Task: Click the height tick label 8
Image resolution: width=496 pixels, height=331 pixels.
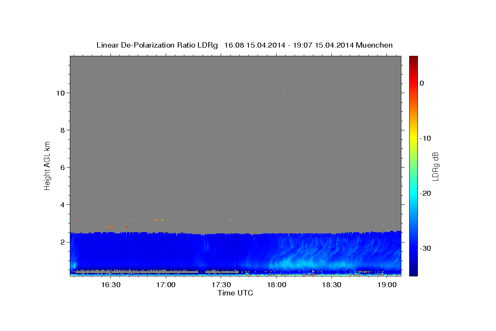Action: (x=63, y=130)
